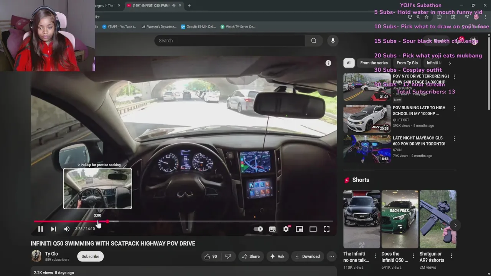
Task: Close the 'angers In The' browser tab
Action: point(119,5)
